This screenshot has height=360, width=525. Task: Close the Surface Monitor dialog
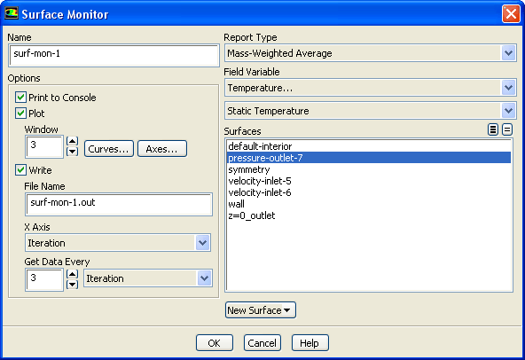point(511,14)
